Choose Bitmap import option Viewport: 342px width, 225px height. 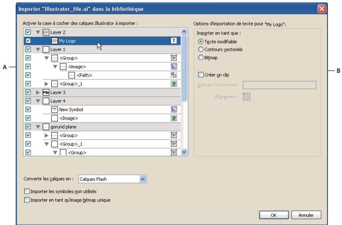[x=201, y=58]
